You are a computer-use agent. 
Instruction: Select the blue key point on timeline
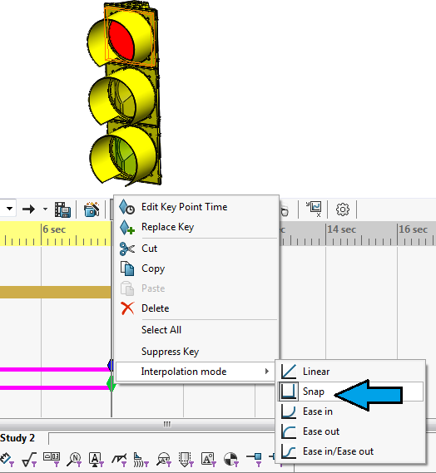110,365
